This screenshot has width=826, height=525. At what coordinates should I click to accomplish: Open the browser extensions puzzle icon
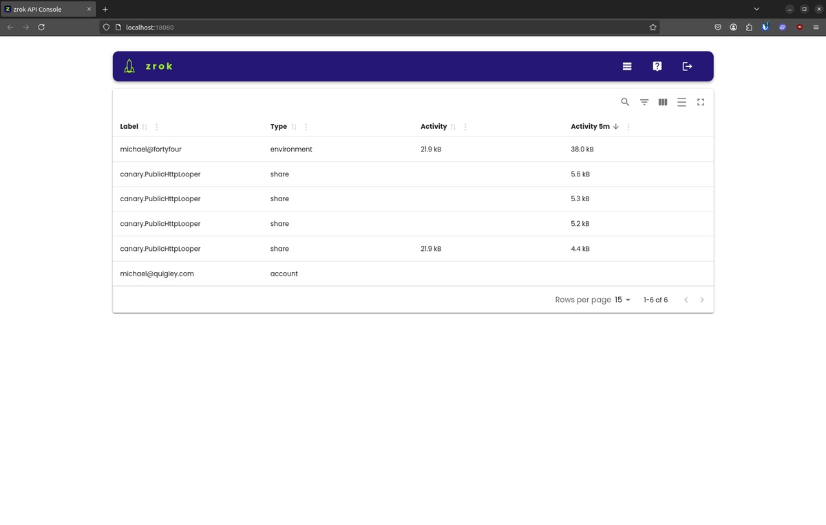click(x=749, y=27)
